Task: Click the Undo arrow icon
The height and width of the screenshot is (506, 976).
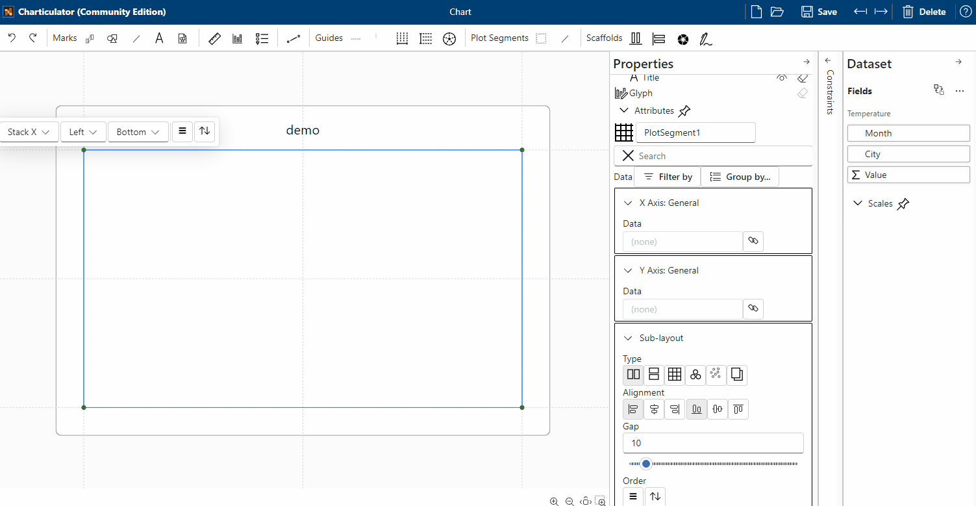Action: (x=12, y=38)
